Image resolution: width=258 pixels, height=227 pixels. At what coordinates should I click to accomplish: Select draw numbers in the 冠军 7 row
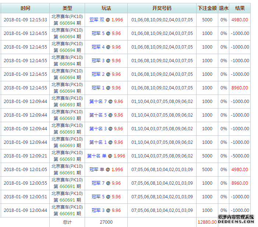[x=162, y=183]
